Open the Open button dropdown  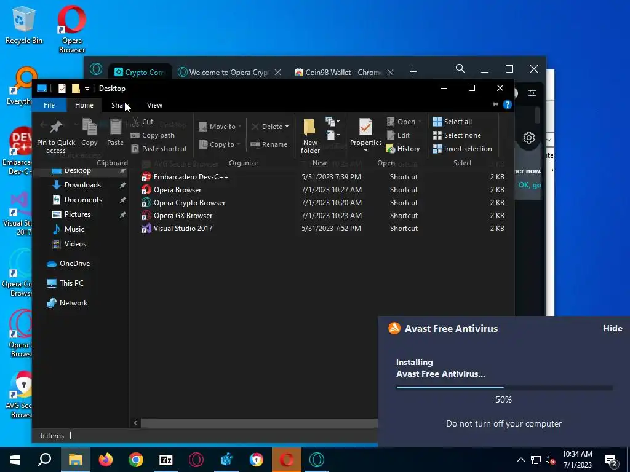pos(420,122)
